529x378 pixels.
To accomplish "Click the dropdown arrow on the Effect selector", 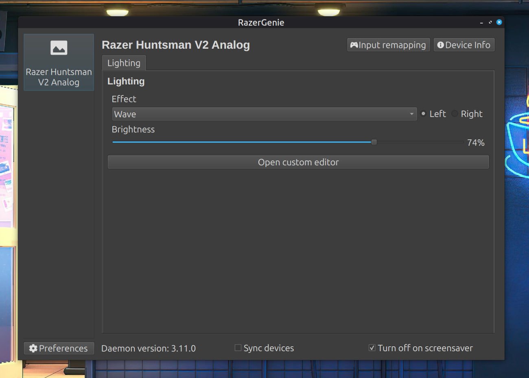I will (411, 114).
